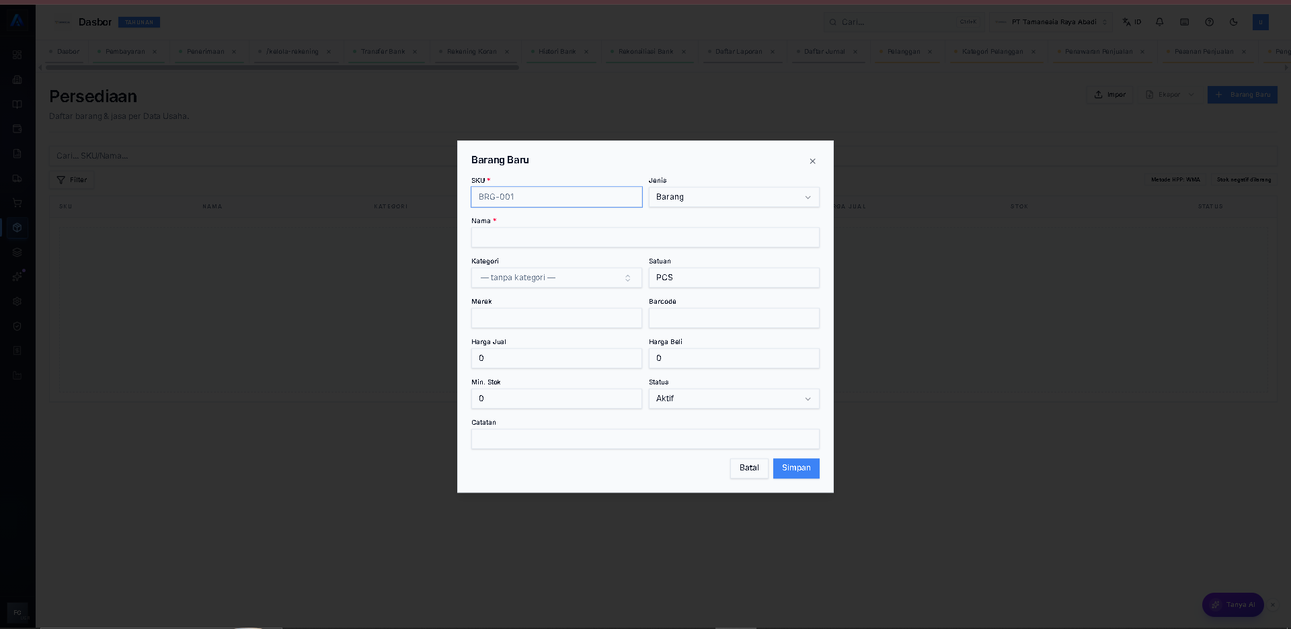Close the Rekening Koran tab

(x=507, y=52)
